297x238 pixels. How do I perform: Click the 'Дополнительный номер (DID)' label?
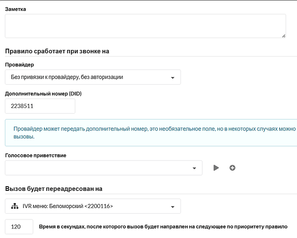pyautogui.click(x=43, y=94)
